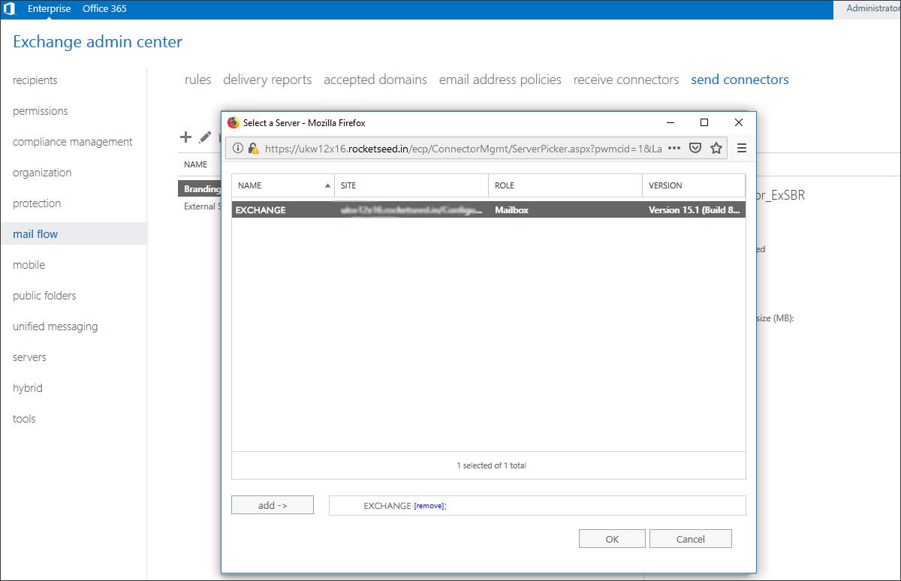The image size is (901, 581).
Task: Bookmark this page with star icon
Action: (716, 149)
